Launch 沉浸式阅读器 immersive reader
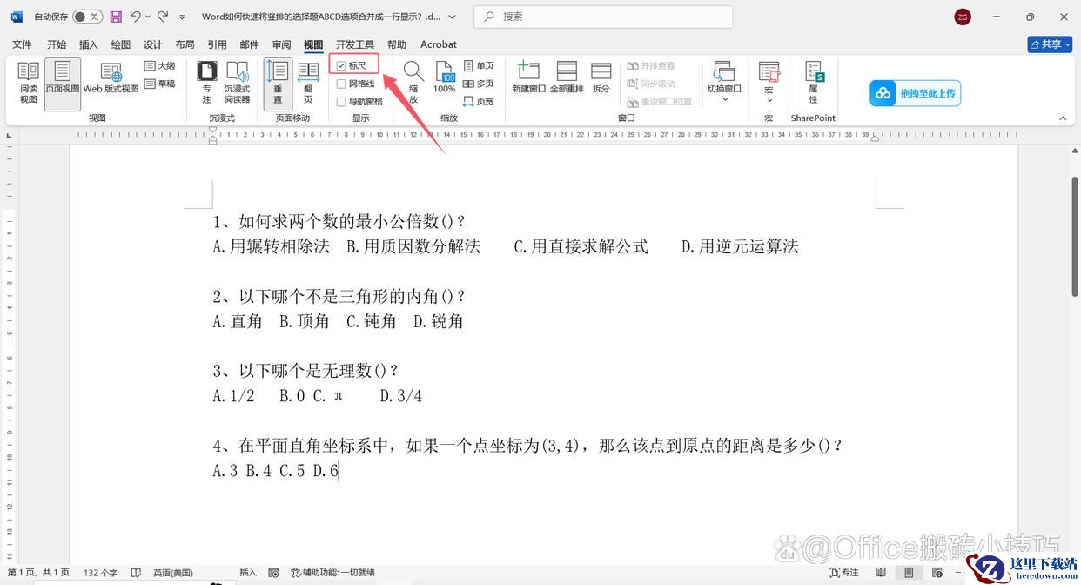Image resolution: width=1081 pixels, height=585 pixels. 237,83
